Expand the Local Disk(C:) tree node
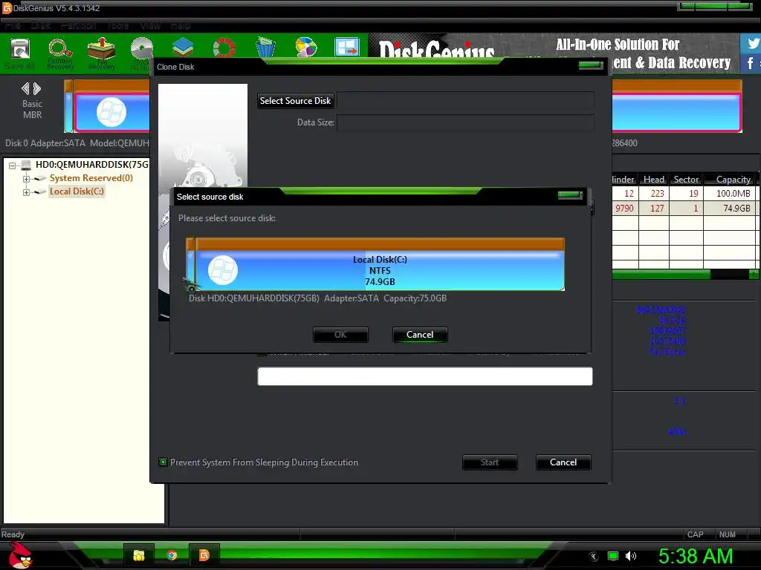Image resolution: width=761 pixels, height=570 pixels. tap(26, 192)
